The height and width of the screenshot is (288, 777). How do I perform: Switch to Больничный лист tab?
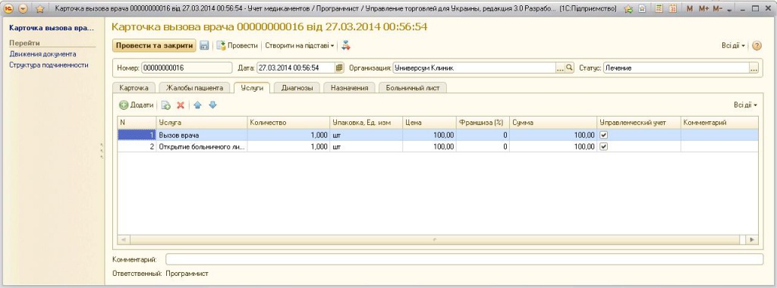[x=413, y=88]
